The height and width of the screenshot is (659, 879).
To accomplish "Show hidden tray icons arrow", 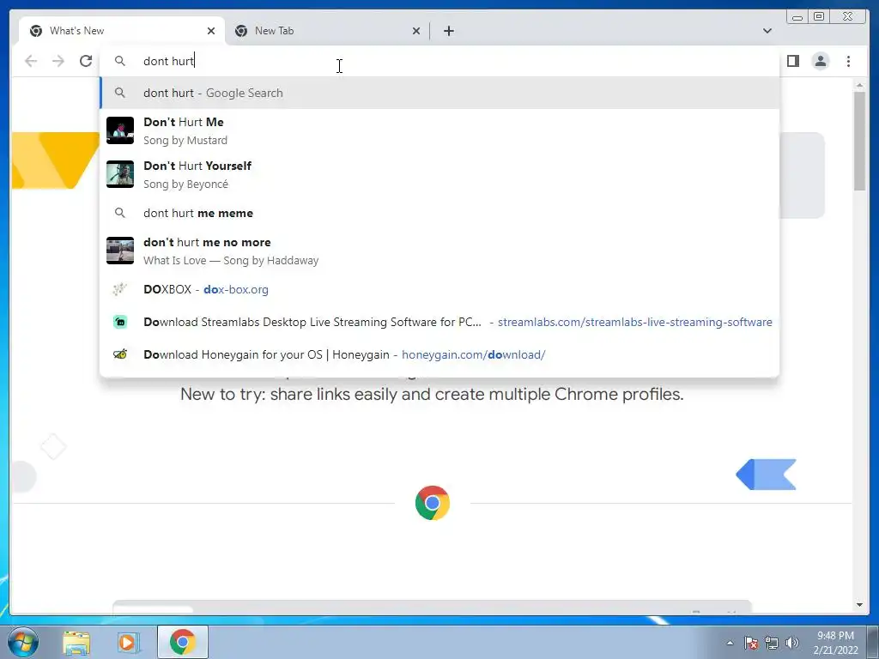I will [x=730, y=643].
